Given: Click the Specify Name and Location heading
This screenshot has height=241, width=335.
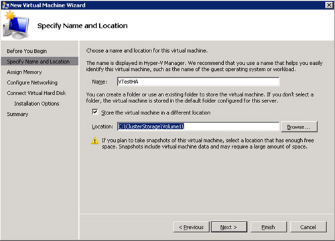Looking at the screenshot, I should 82,26.
